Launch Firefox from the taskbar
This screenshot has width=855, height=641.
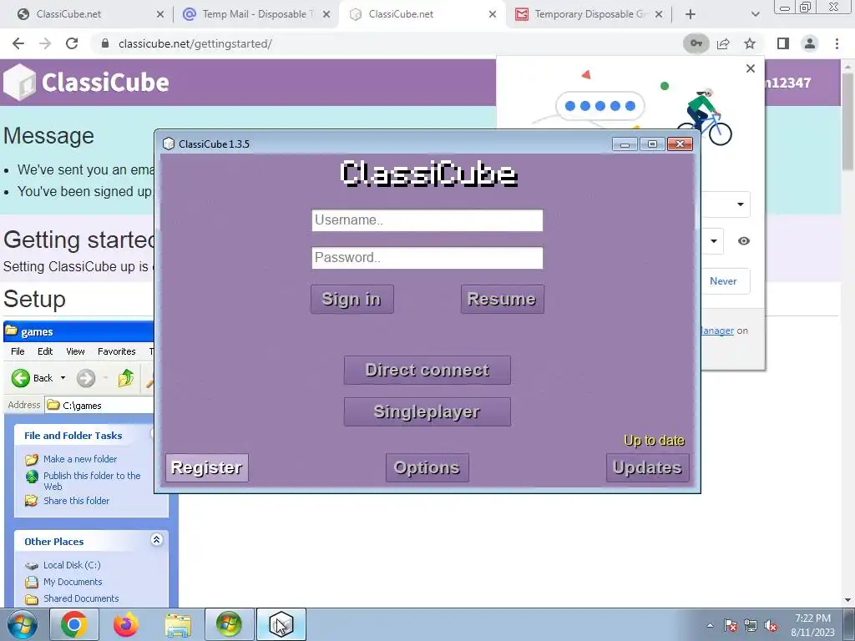pyautogui.click(x=126, y=624)
